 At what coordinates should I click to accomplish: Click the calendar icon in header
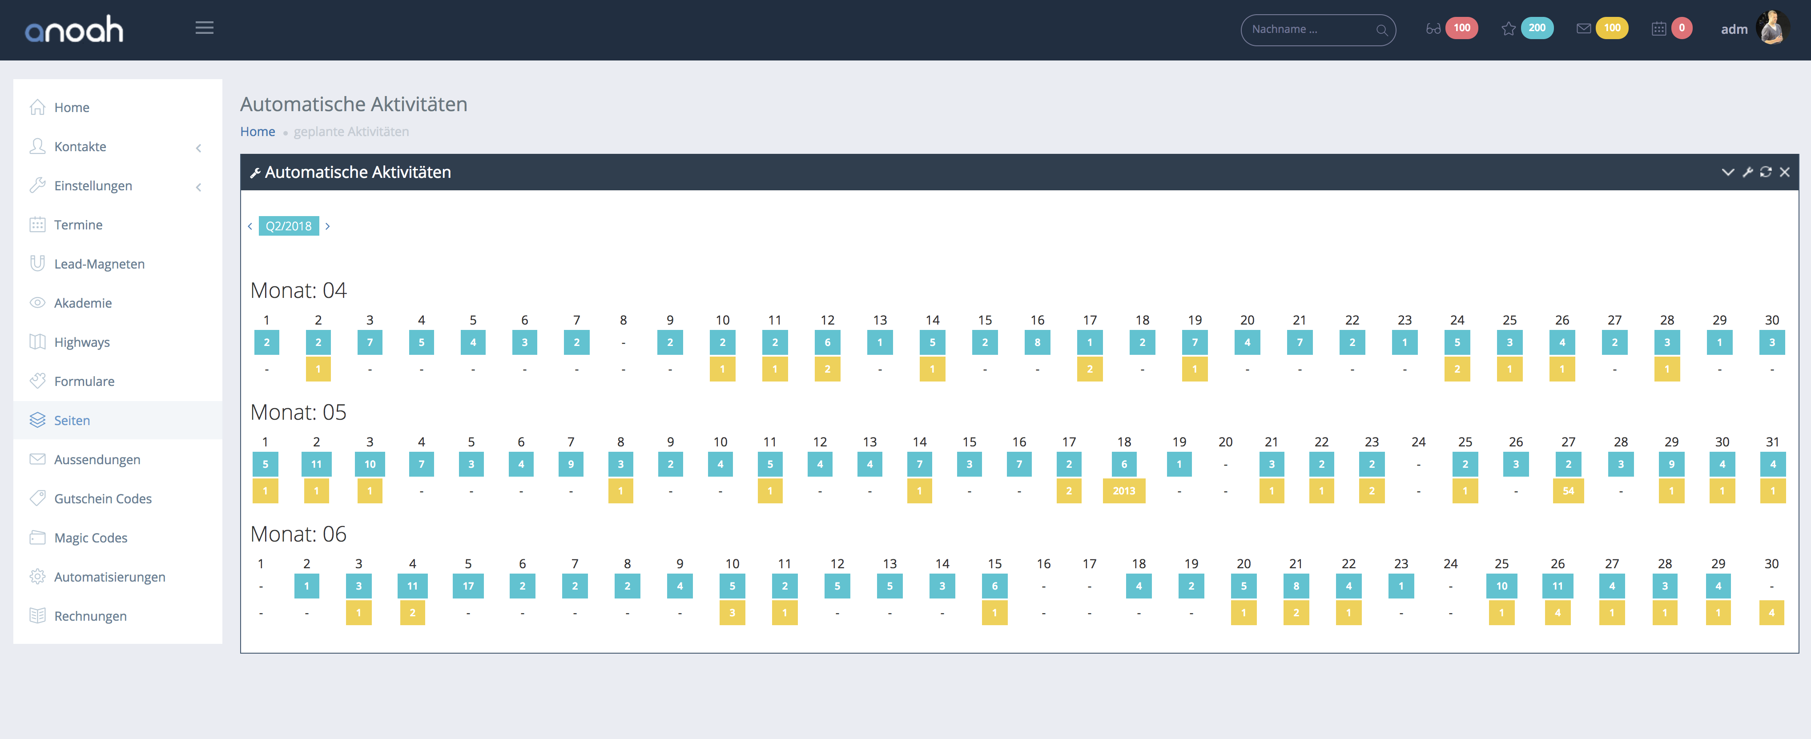1658,29
